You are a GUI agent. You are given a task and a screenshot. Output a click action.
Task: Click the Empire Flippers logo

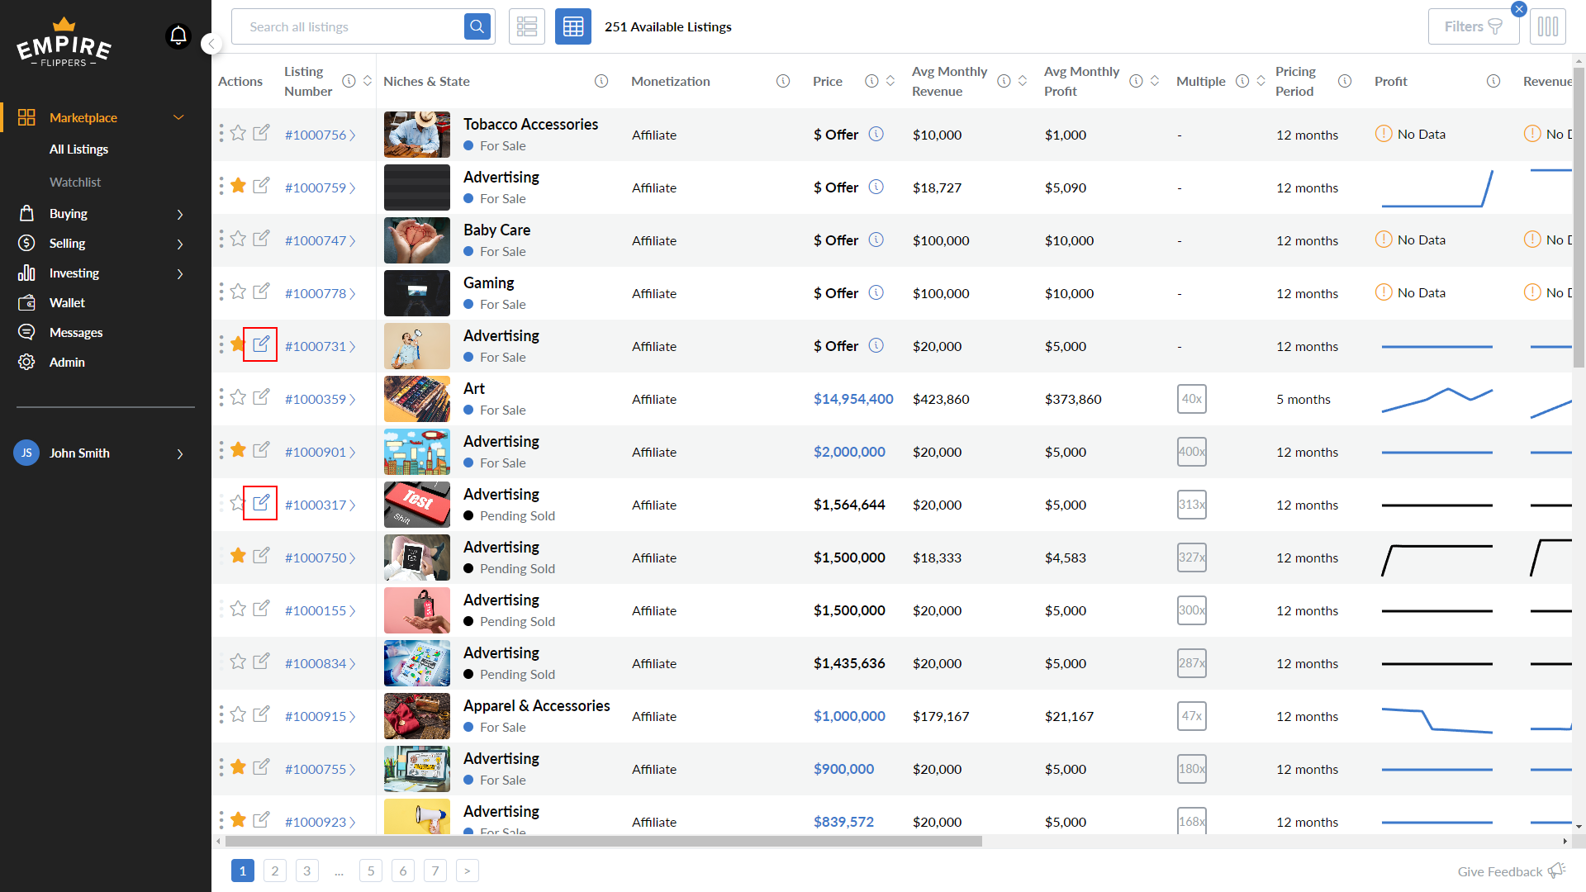64,43
